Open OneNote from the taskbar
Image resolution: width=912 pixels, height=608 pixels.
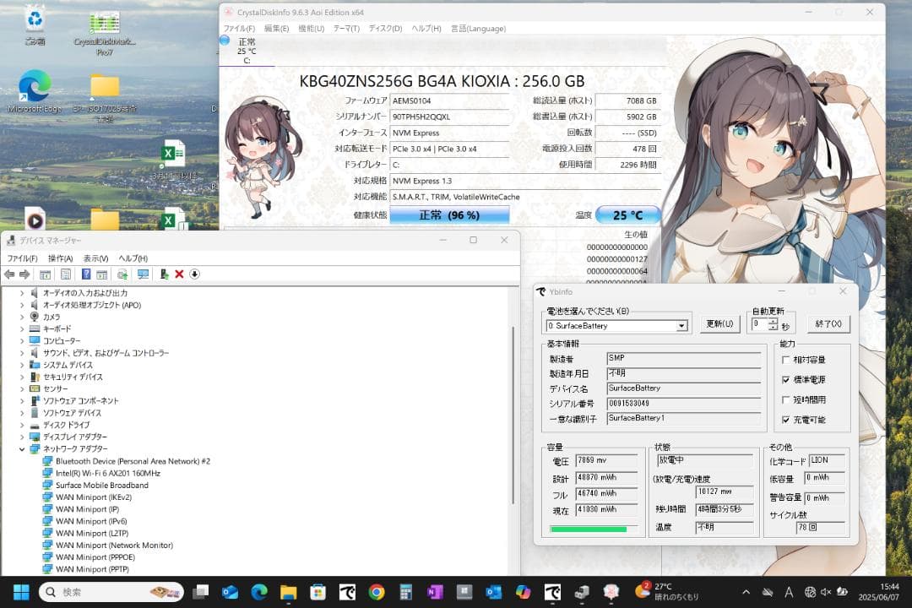(435, 592)
